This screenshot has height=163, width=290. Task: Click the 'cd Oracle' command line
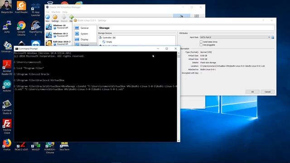[32, 74]
